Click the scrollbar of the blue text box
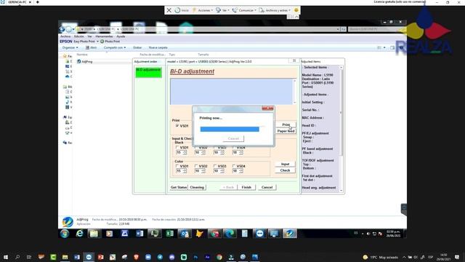465x262 pixels. pyautogui.click(x=294, y=92)
